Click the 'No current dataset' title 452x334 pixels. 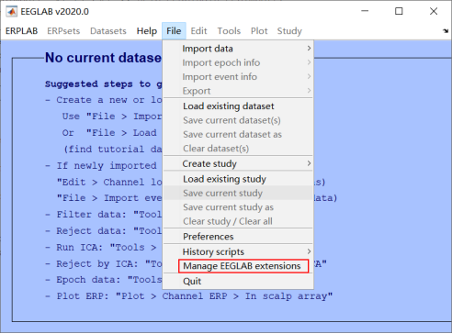103,58
